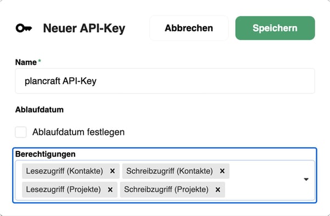This screenshot has width=330, height=216.
Task: Select the Schreibzugriff (Kontakte) tag label
Action: (169, 171)
